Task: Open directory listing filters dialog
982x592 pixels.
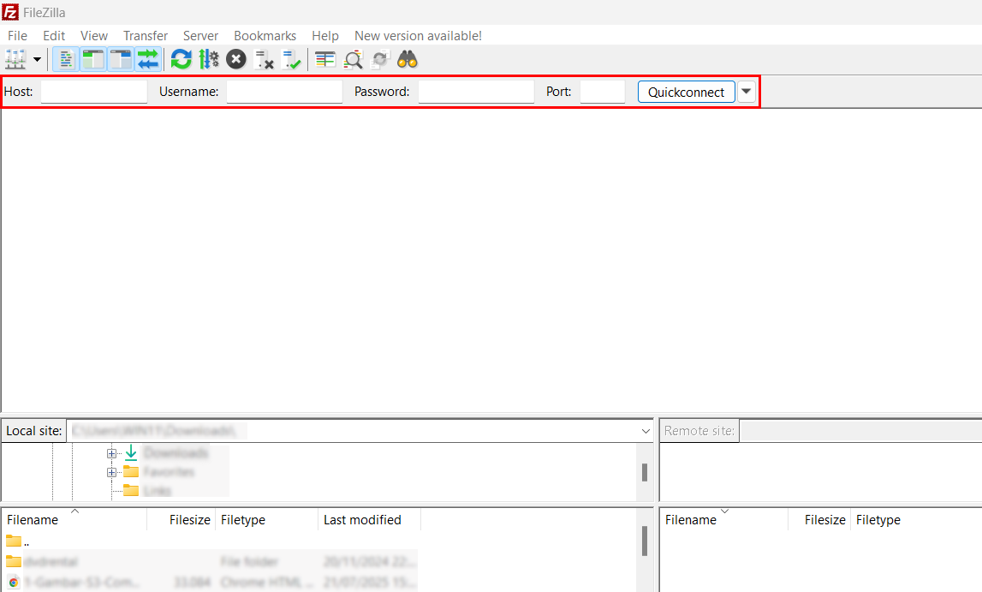Action: point(325,59)
